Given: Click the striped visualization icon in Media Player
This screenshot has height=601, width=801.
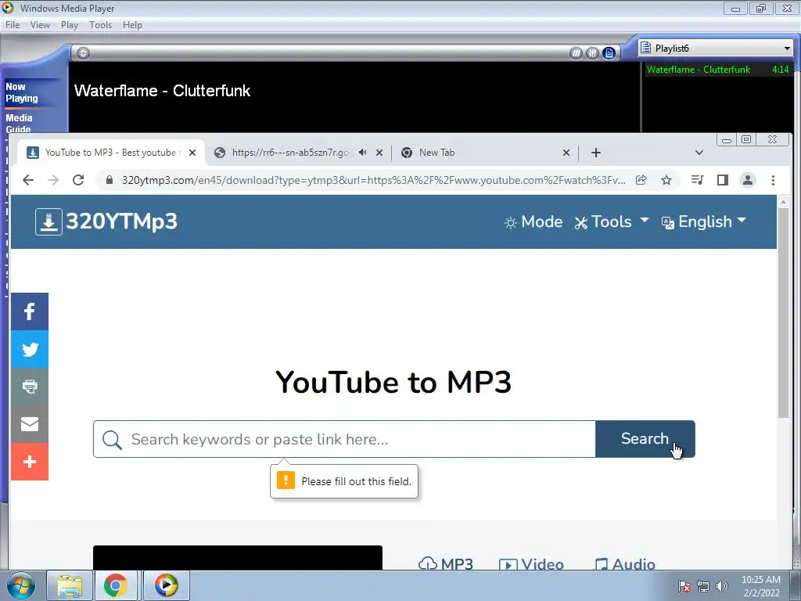Looking at the screenshot, I should click(576, 52).
